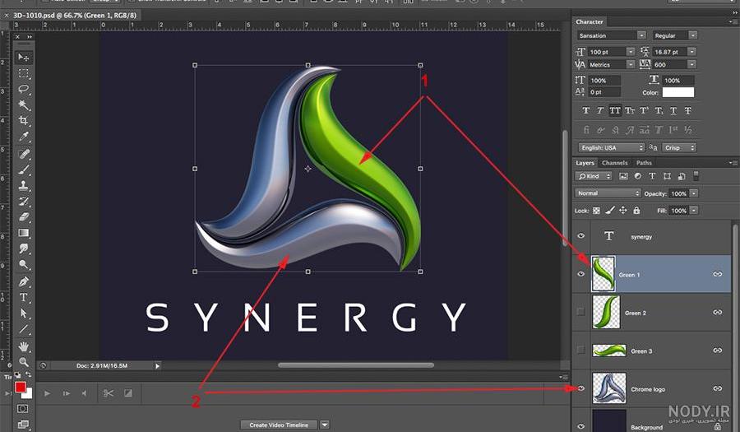The height and width of the screenshot is (432, 740).
Task: Click the timeline scissors split icon
Action: (109, 393)
